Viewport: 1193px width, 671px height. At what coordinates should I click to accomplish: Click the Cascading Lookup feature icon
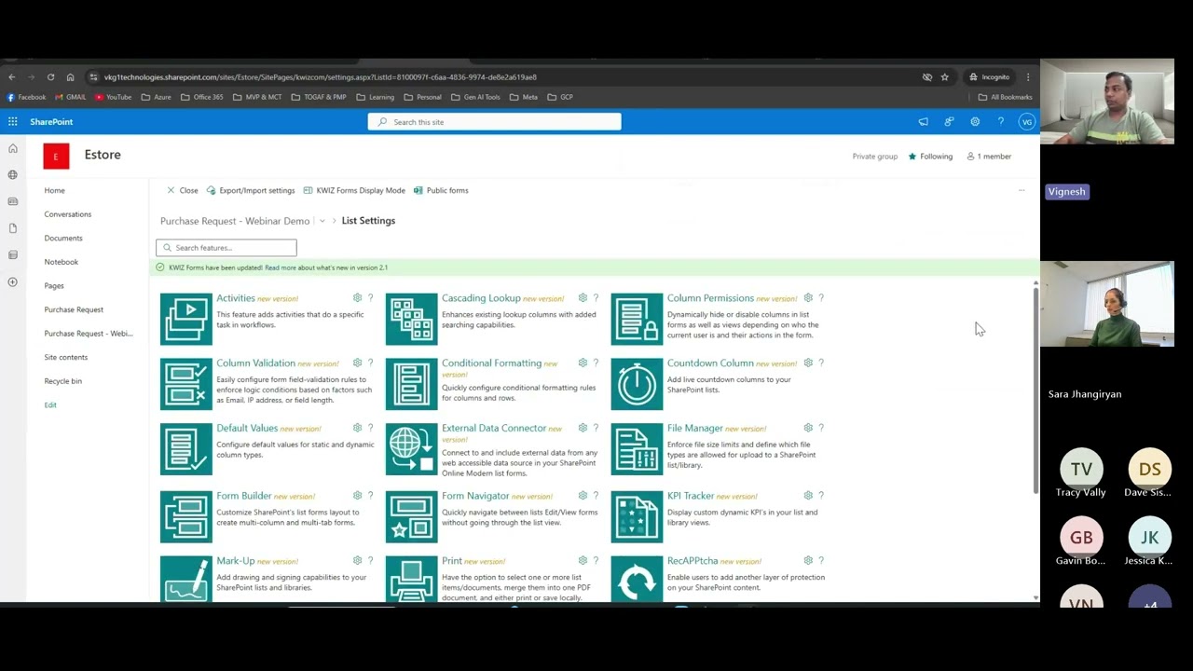click(x=411, y=319)
